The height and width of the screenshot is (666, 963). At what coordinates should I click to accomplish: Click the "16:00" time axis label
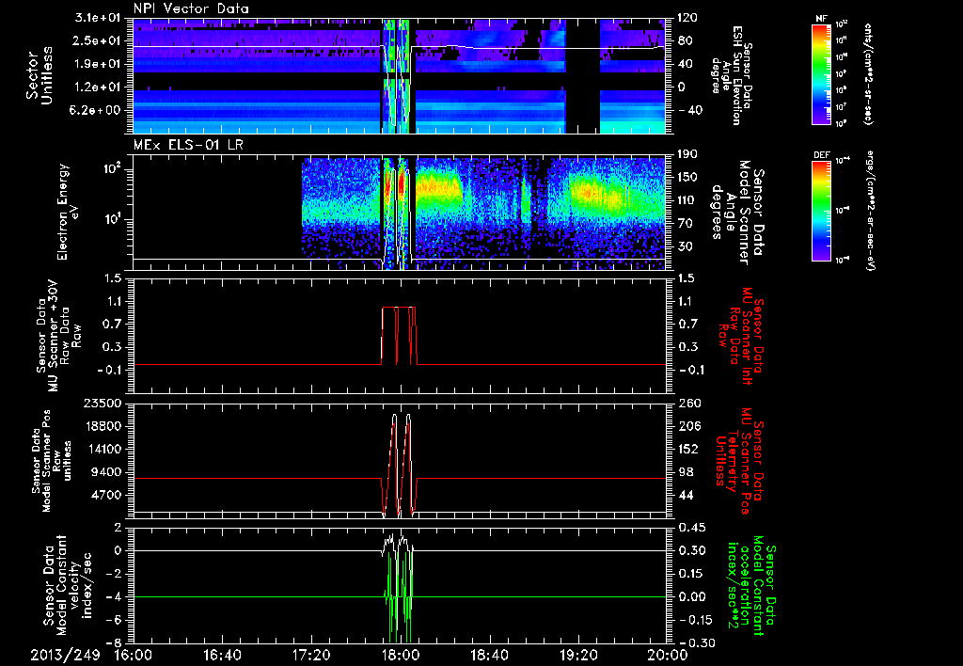click(134, 655)
